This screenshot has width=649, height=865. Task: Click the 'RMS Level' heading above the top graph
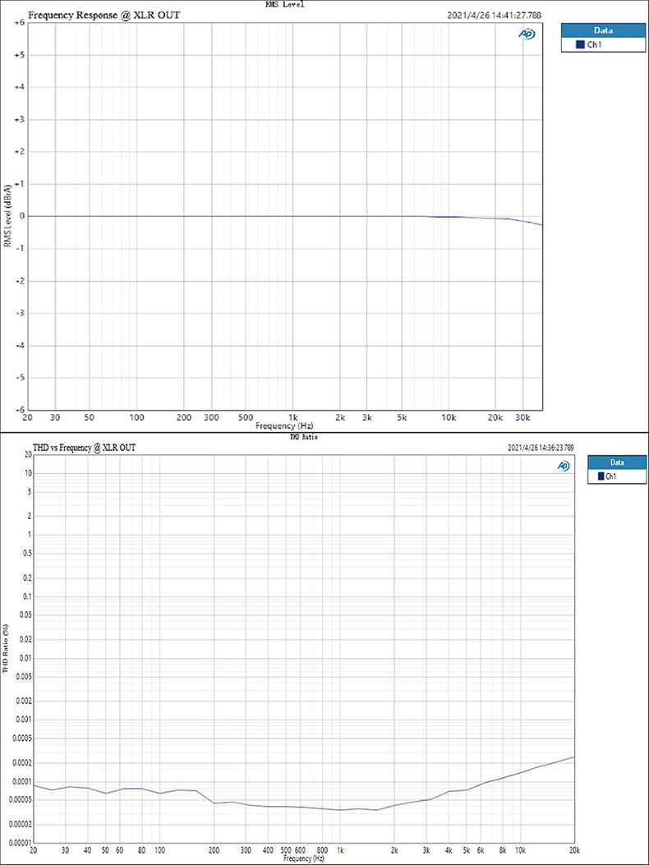[285, 4]
